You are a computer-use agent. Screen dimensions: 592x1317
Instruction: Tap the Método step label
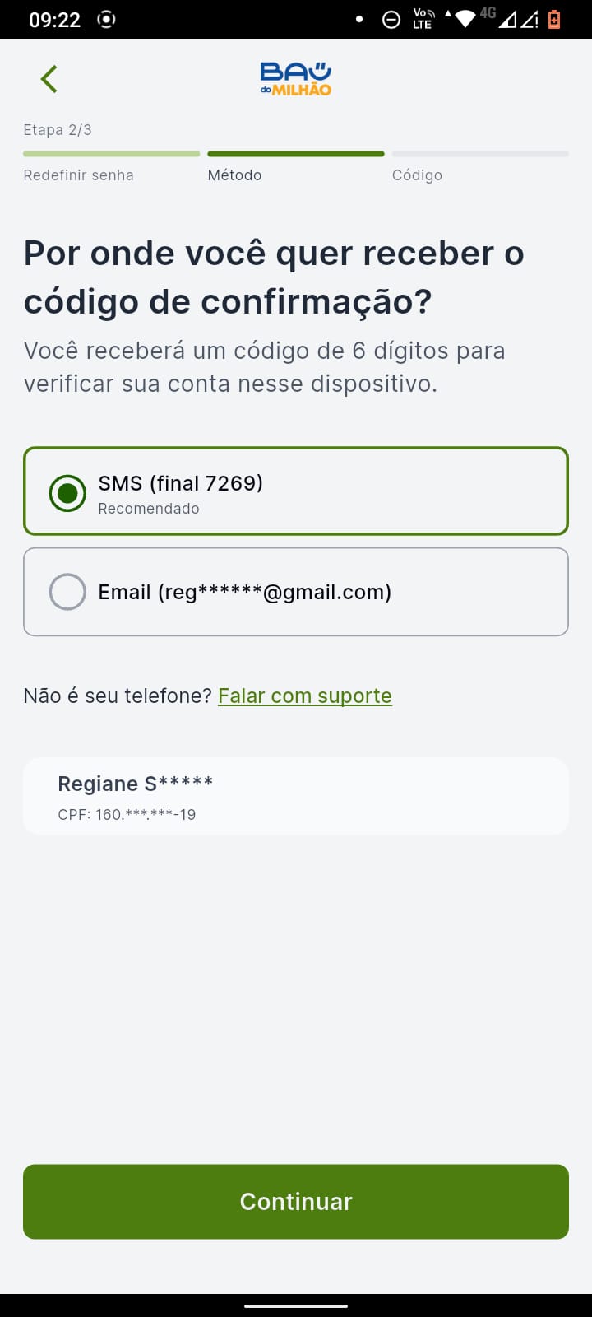coord(234,175)
